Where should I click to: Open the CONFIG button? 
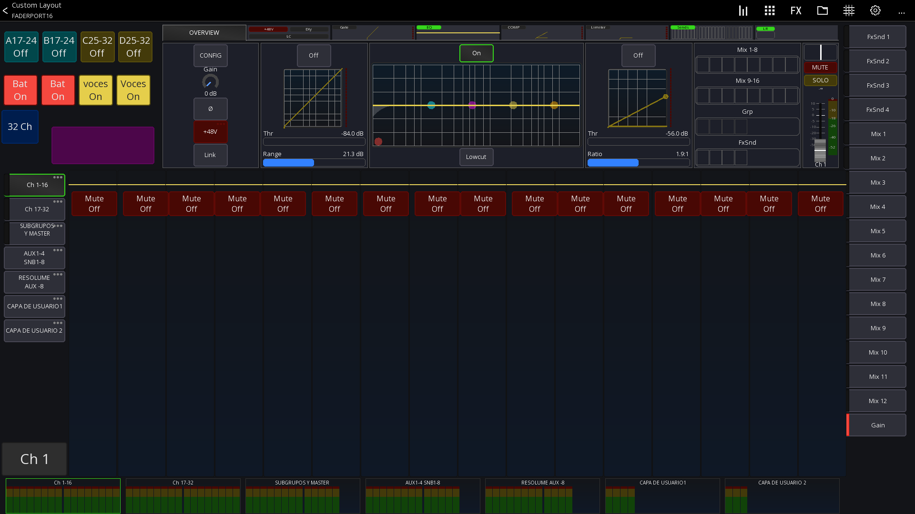tap(211, 56)
